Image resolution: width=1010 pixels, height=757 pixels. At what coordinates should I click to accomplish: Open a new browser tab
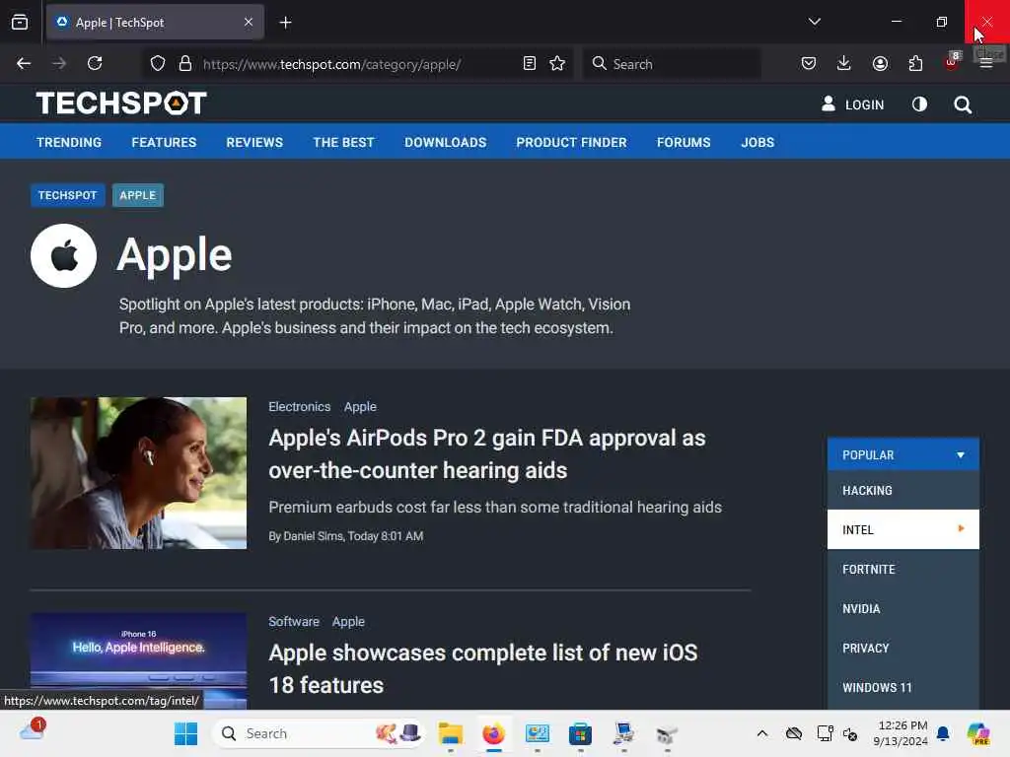click(x=285, y=23)
